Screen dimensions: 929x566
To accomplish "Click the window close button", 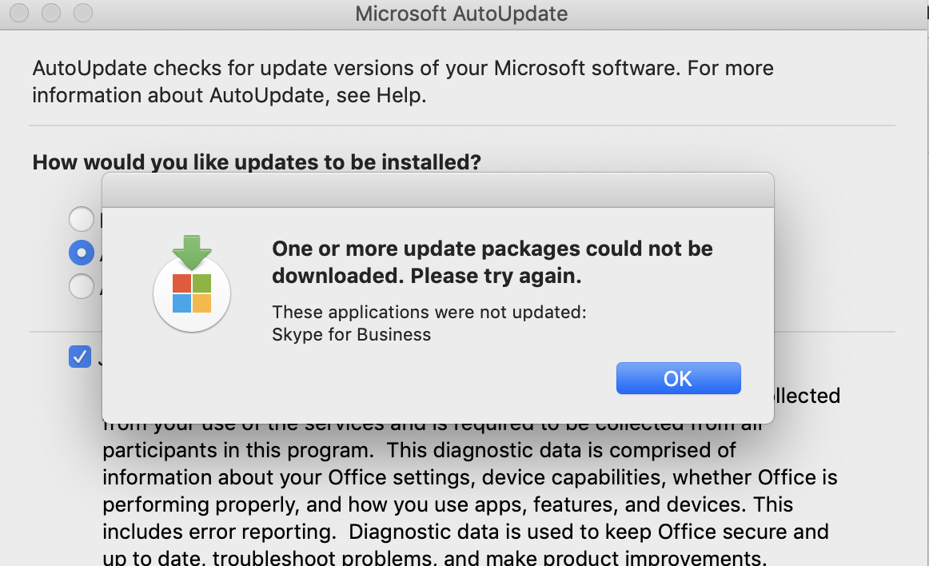I will [19, 13].
